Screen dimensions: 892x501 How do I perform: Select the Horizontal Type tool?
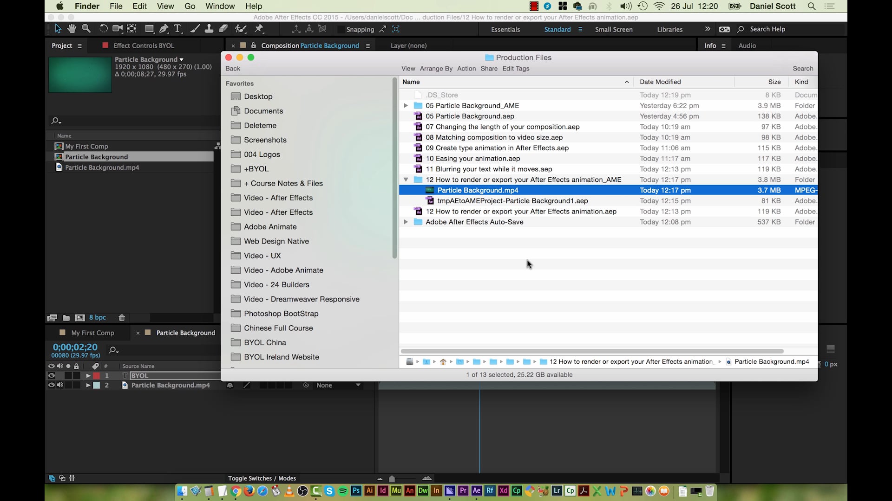click(x=177, y=29)
